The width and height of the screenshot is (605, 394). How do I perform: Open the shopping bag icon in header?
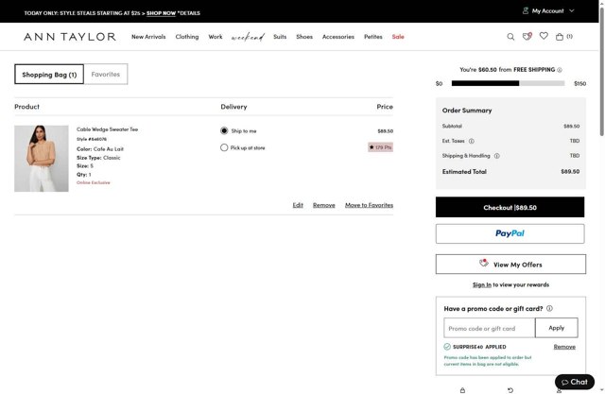click(x=560, y=37)
